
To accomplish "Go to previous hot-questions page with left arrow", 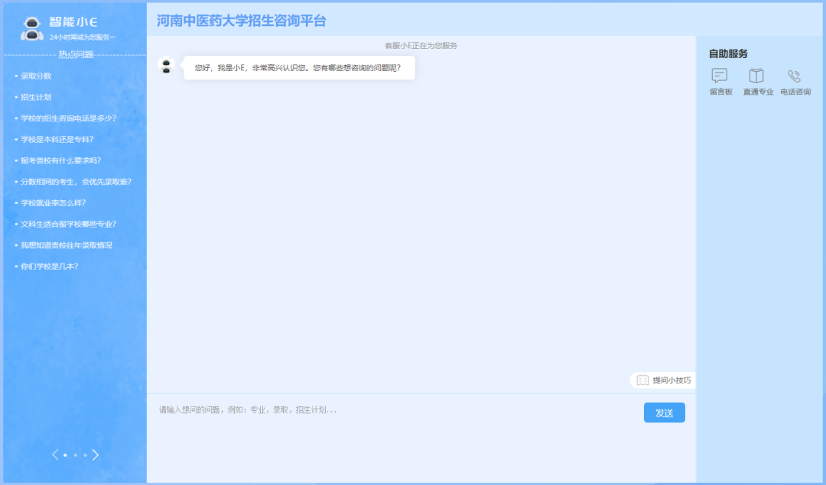I will (55, 455).
